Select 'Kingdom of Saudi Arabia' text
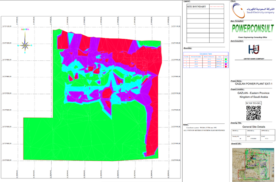The image size is (276, 182). (253, 97)
